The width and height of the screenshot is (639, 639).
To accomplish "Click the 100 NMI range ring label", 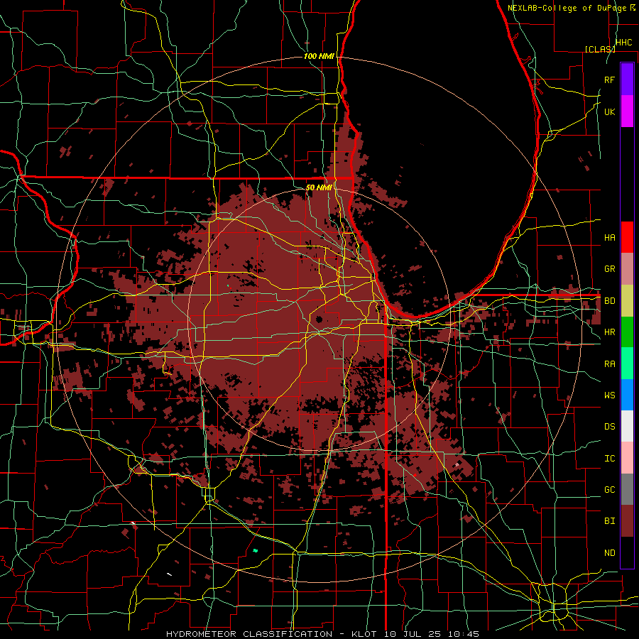I will [319, 56].
